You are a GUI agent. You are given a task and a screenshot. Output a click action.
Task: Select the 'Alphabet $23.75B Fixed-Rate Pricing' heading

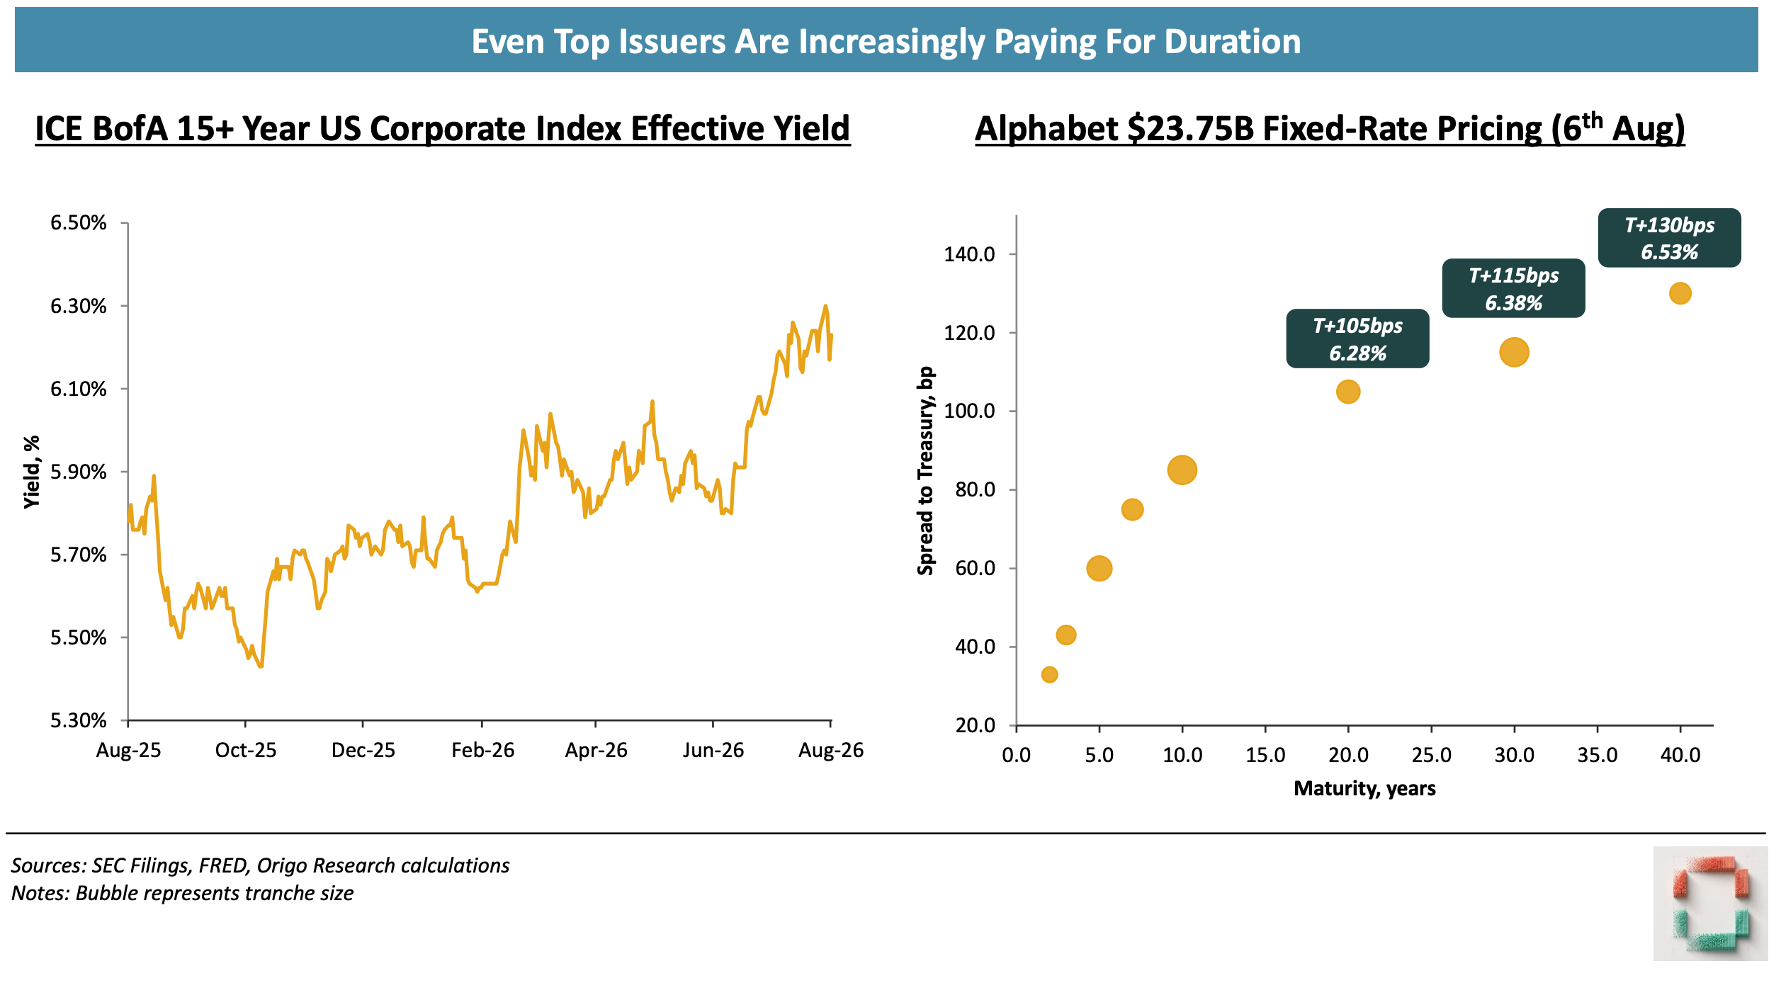coord(1330,129)
